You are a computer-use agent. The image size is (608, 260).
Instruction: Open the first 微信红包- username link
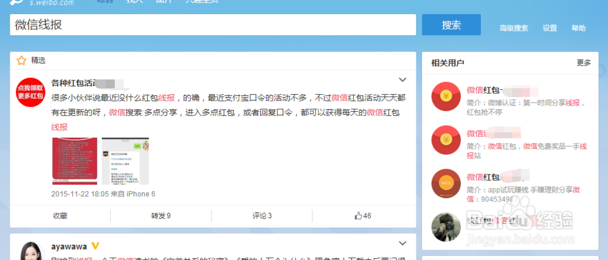[485, 90]
